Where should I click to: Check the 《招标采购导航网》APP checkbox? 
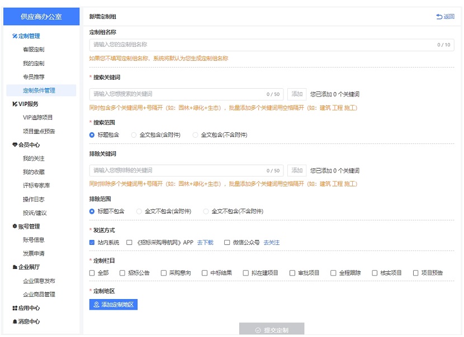(x=129, y=243)
